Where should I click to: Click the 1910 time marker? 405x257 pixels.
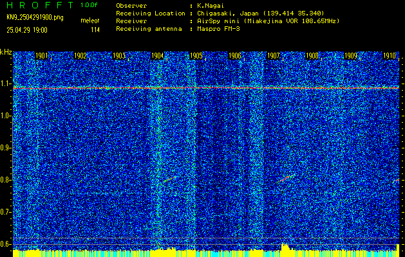coord(390,56)
